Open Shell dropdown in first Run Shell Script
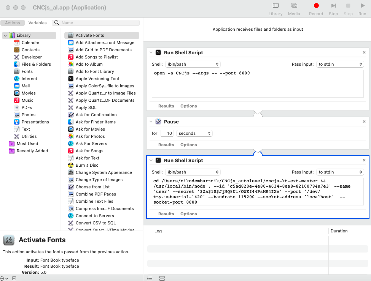Image resolution: width=371 pixels, height=281 pixels. pyautogui.click(x=193, y=64)
